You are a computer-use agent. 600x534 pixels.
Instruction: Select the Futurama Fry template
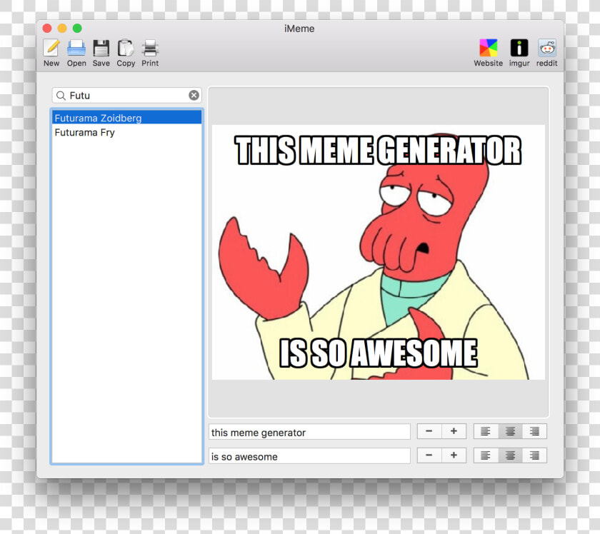click(x=126, y=132)
